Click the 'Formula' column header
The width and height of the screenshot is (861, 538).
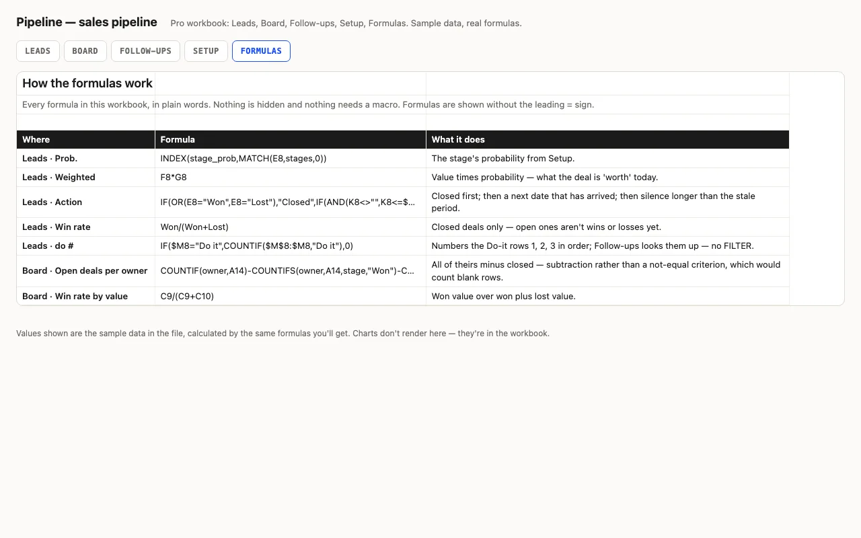tap(291, 139)
